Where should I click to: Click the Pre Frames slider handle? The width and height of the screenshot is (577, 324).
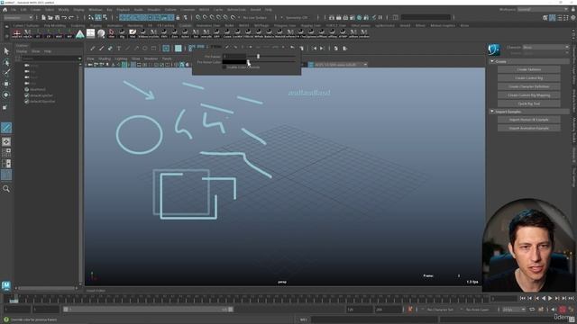[259, 56]
